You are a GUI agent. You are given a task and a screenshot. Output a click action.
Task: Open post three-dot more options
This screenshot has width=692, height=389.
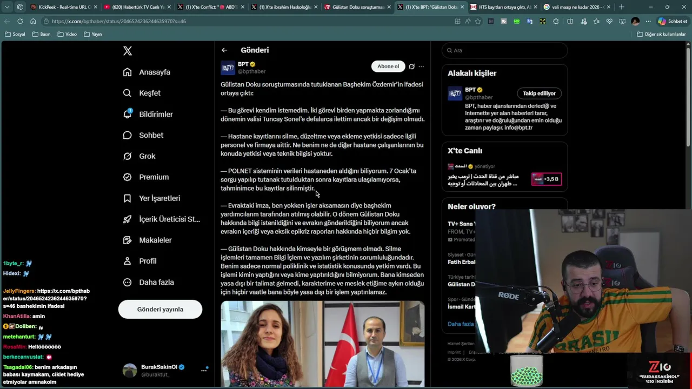pyautogui.click(x=421, y=66)
